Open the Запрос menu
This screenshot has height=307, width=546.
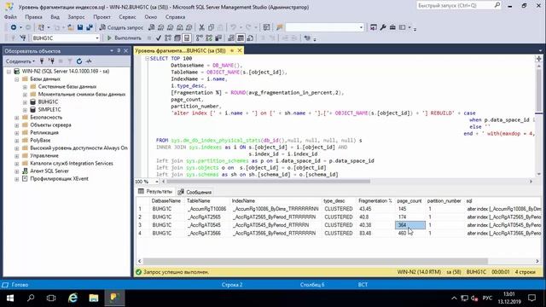point(76,17)
